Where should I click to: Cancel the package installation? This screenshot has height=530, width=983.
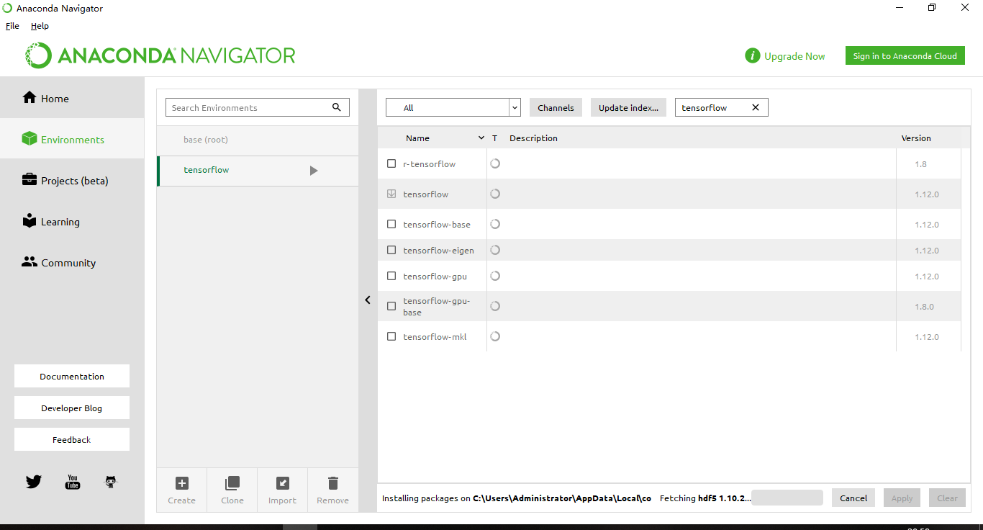(853, 498)
